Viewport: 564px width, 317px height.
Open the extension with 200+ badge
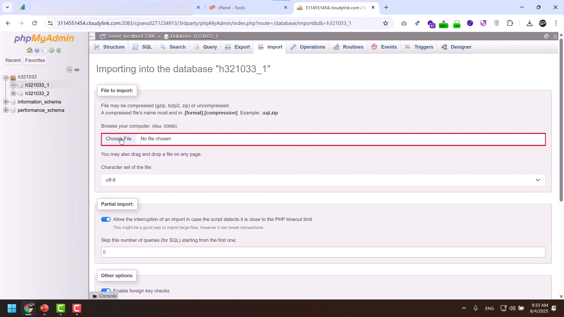pyautogui.click(x=444, y=23)
